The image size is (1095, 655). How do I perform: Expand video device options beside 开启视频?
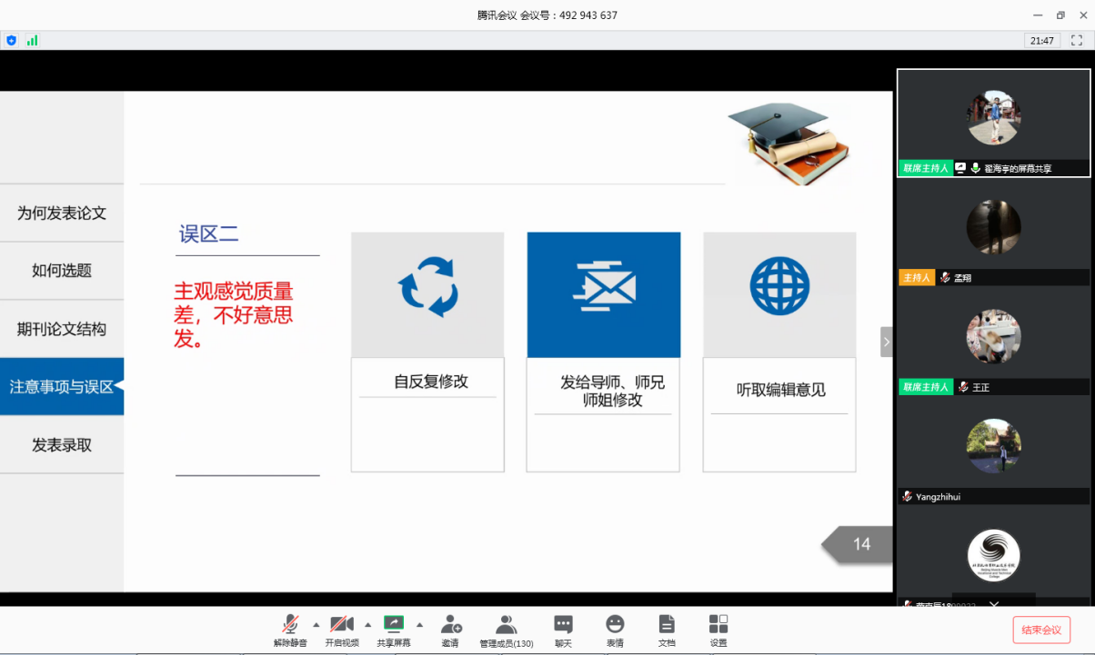(x=367, y=626)
